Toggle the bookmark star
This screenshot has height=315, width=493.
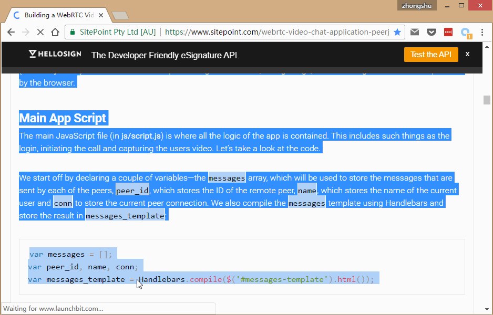[x=397, y=32]
